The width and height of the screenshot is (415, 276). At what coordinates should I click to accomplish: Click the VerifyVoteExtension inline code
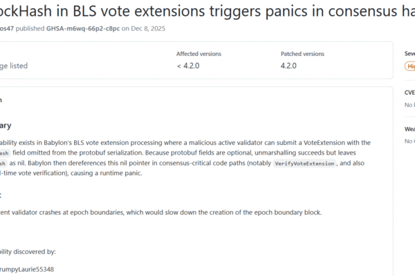(x=305, y=164)
